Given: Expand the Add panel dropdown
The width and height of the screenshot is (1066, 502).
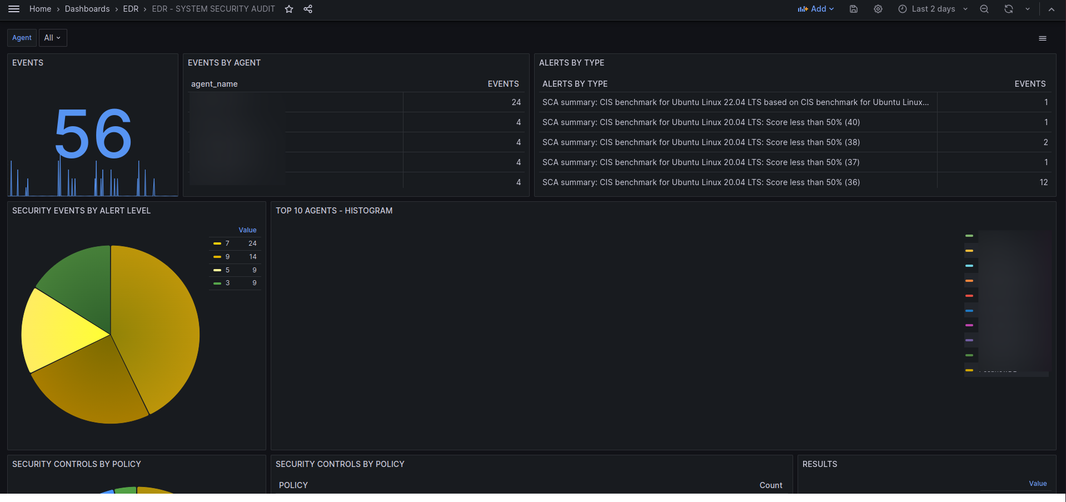Looking at the screenshot, I should point(816,9).
